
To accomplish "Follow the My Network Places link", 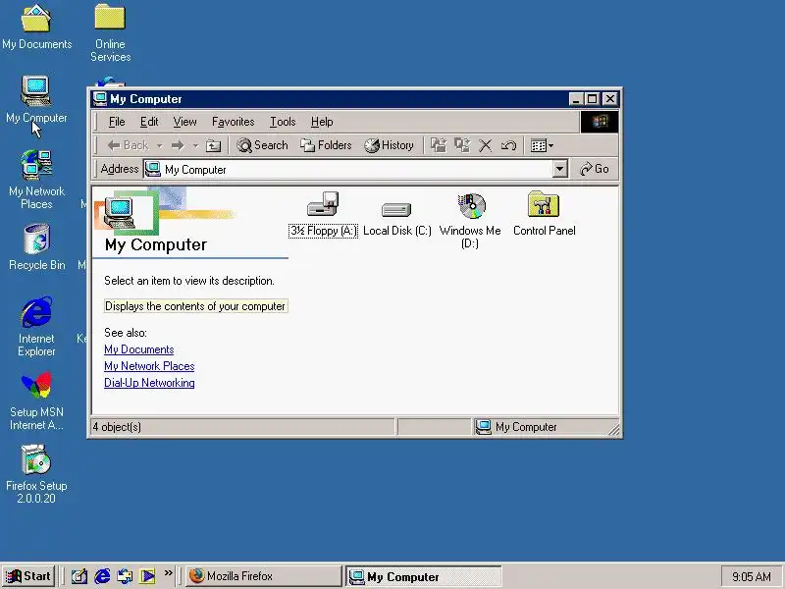I will click(149, 366).
